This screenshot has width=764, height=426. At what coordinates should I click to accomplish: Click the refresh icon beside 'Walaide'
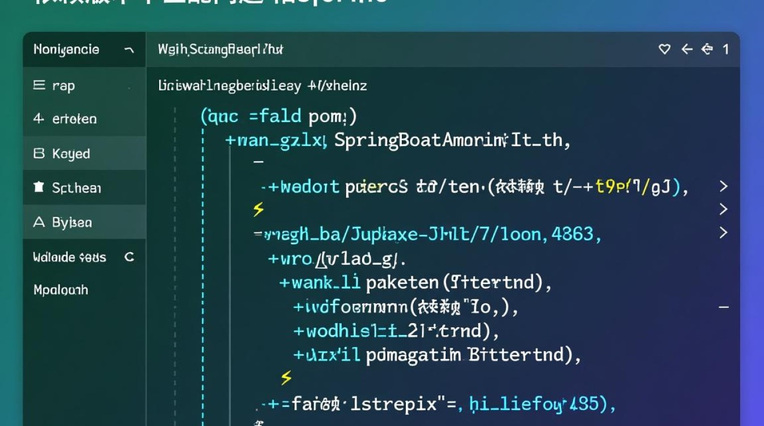point(129,257)
